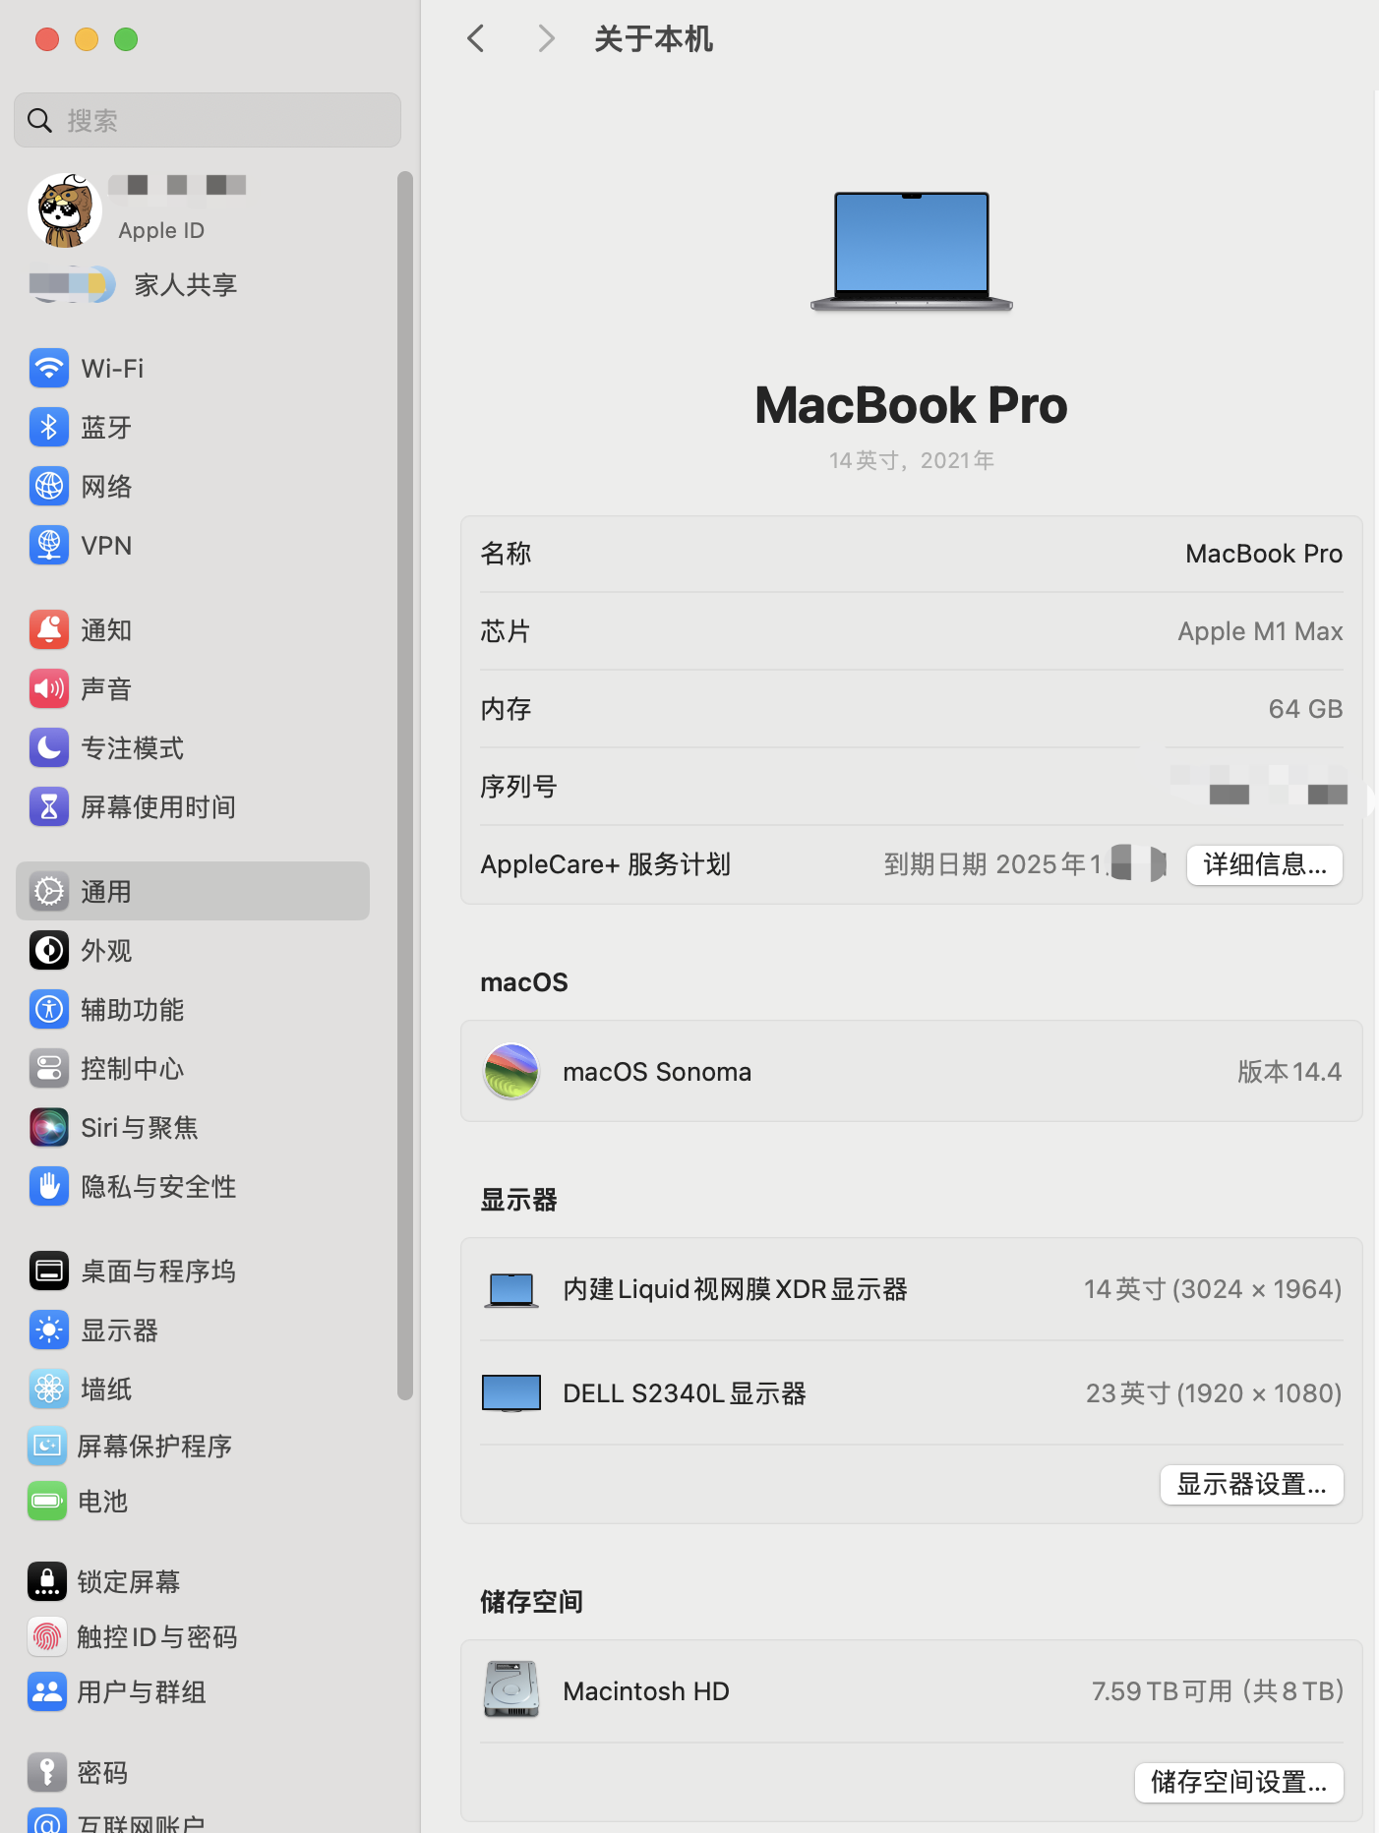Click the macOS Sonoma logo icon
1379x1833 pixels.
pos(511,1071)
